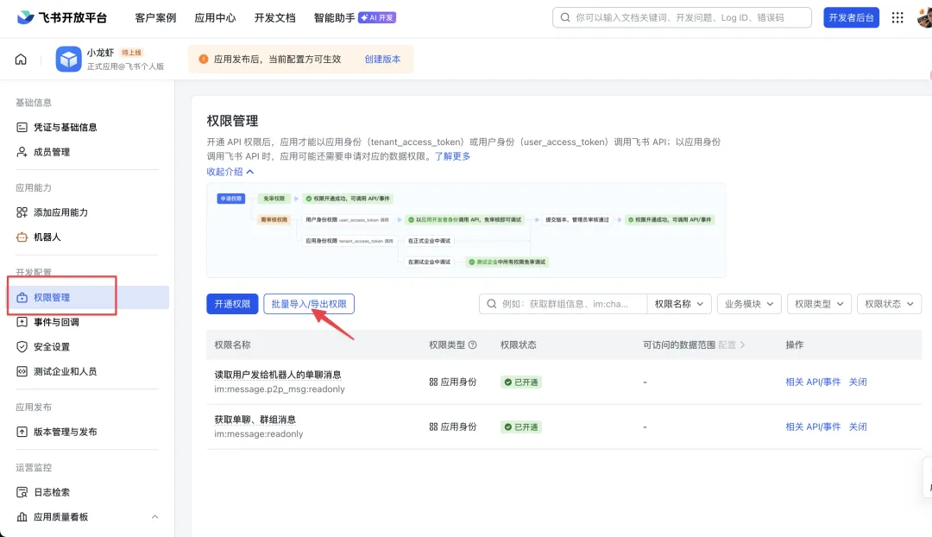Open 配置 for 可访问的数据范围
Viewport: 932px width, 537px height.
pyautogui.click(x=731, y=345)
